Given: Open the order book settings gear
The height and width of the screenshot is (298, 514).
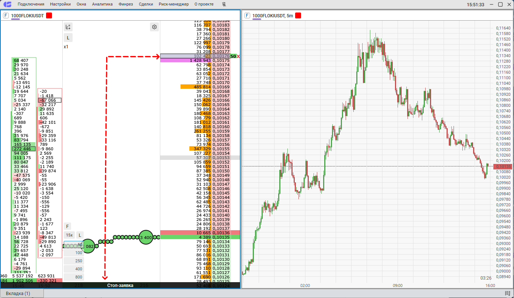Looking at the screenshot, I should pos(154,27).
